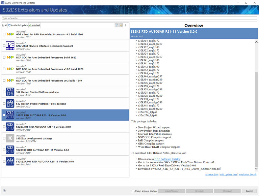Click S32DS icon of Platform Tools package
The image size is (259, 196).
(10, 103)
